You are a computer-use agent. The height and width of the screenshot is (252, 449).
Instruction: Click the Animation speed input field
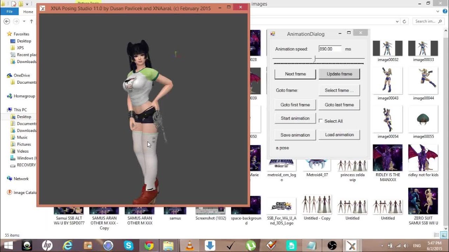coord(330,49)
